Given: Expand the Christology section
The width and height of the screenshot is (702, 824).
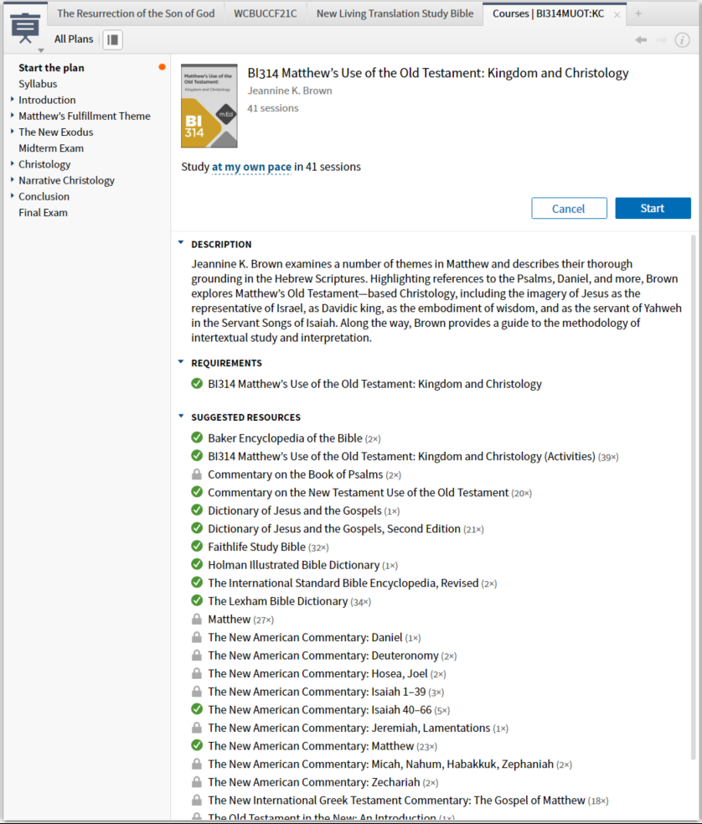Looking at the screenshot, I should point(12,164).
